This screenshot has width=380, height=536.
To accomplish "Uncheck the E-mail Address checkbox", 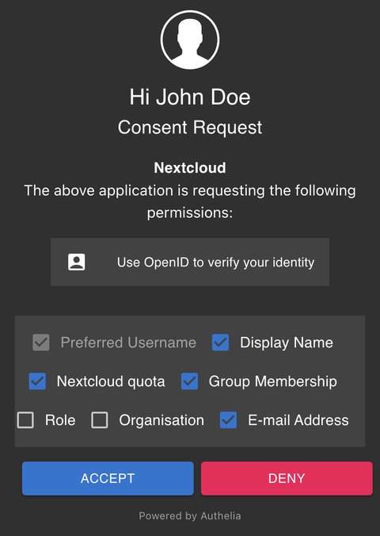I will (x=228, y=420).
